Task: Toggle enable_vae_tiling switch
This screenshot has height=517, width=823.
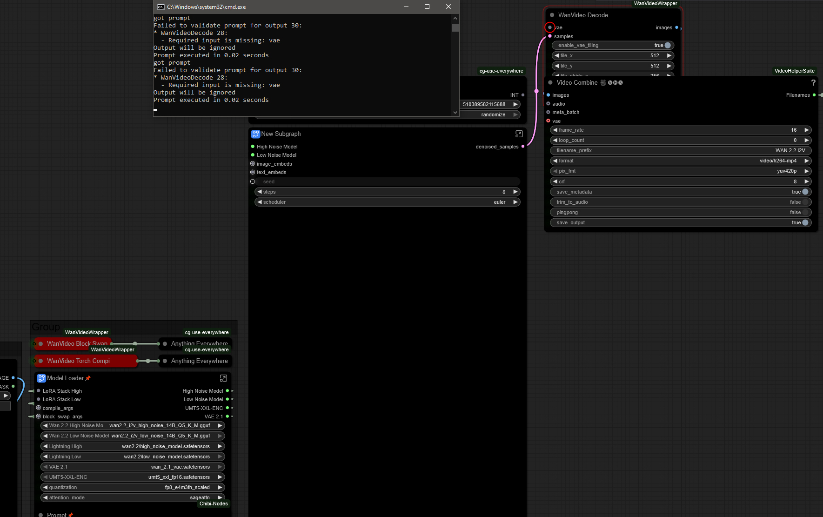Action: [x=668, y=45]
